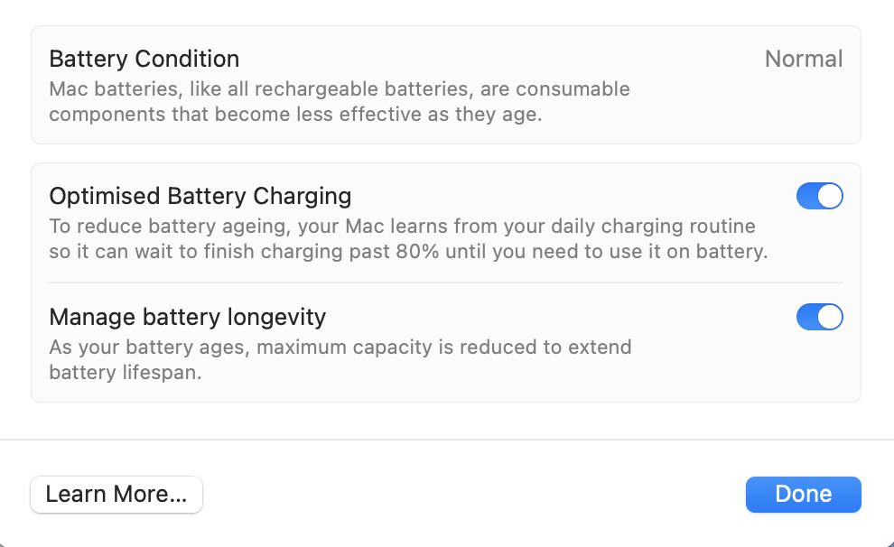Click the Manage battery longevity heading
894x547 pixels.
[188, 317]
